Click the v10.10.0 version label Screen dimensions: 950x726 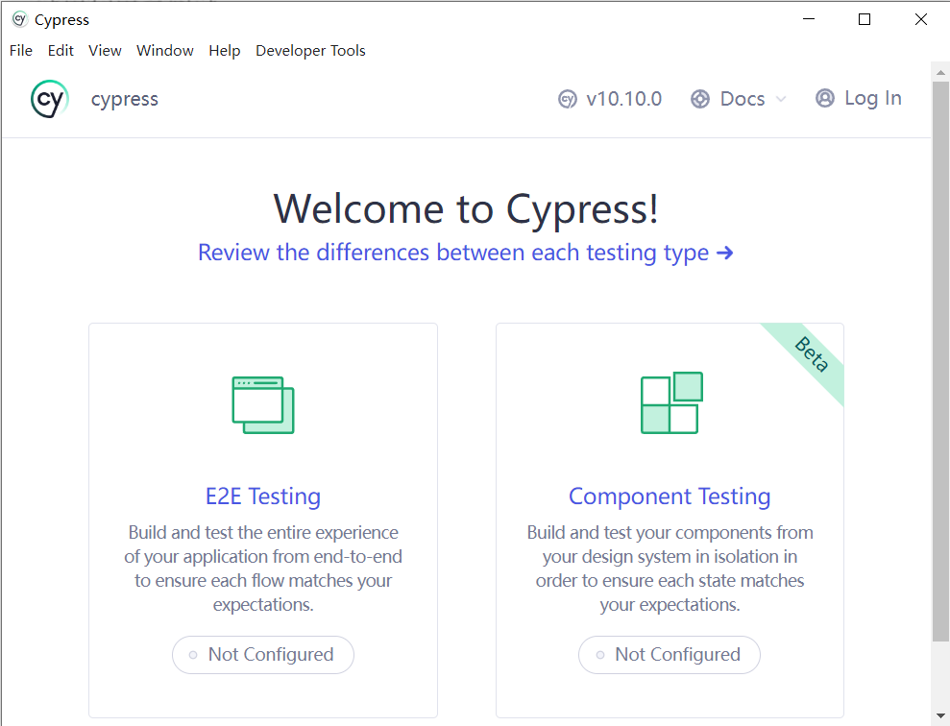click(623, 99)
